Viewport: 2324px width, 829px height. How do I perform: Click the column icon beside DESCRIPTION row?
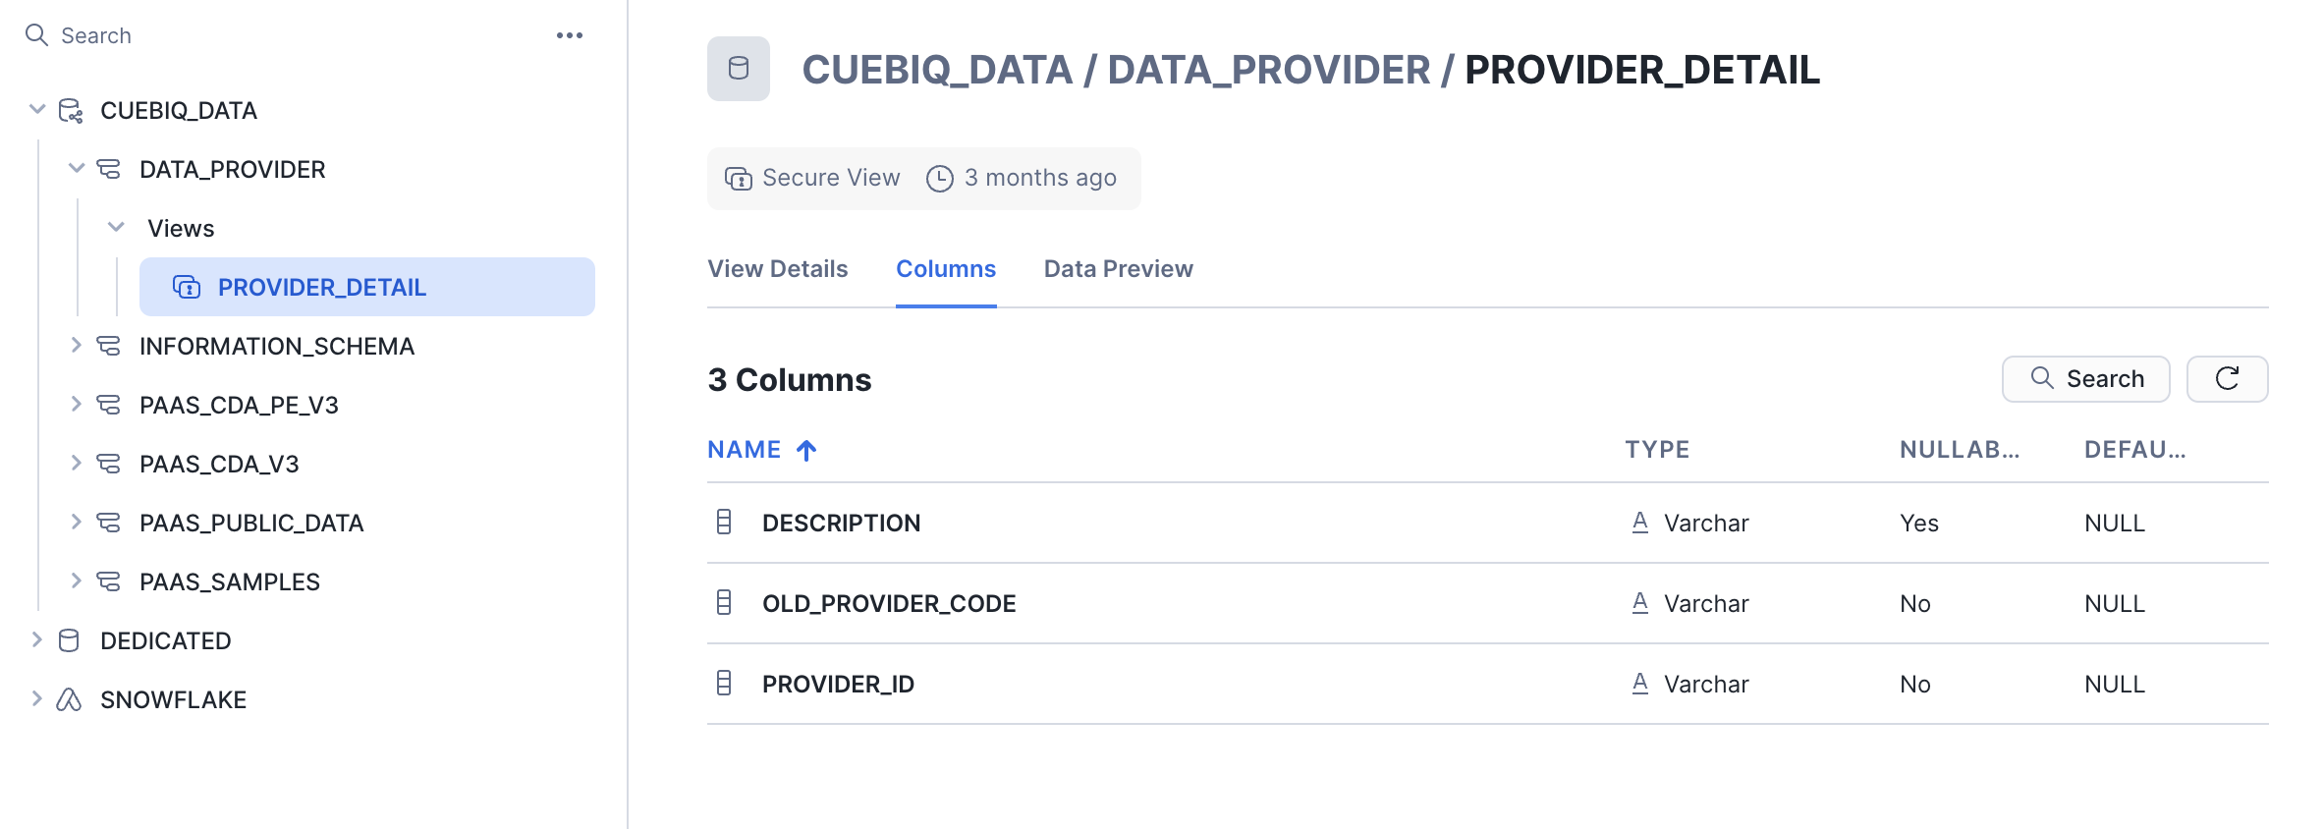724,523
